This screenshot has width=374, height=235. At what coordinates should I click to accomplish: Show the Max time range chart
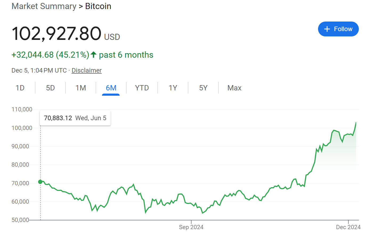pos(234,88)
